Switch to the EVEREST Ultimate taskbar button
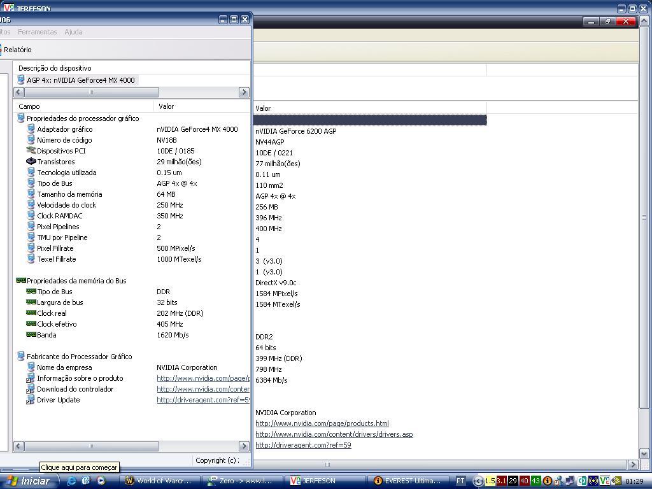The height and width of the screenshot is (489, 652). coord(409,481)
